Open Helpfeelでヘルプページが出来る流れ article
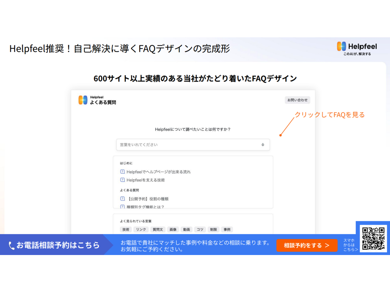 (159, 172)
